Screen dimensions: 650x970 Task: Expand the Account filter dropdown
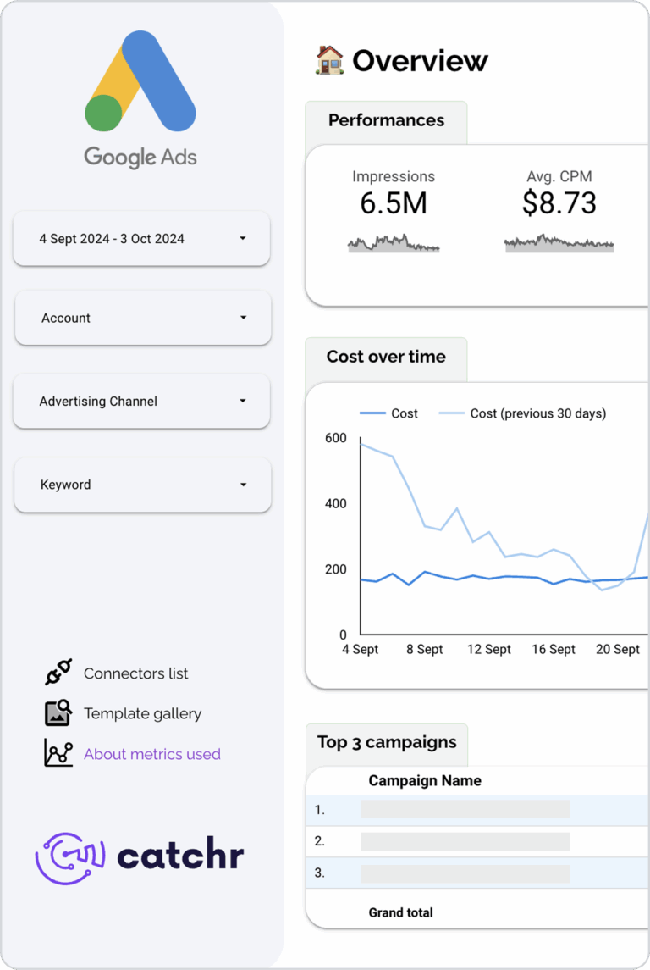point(143,318)
